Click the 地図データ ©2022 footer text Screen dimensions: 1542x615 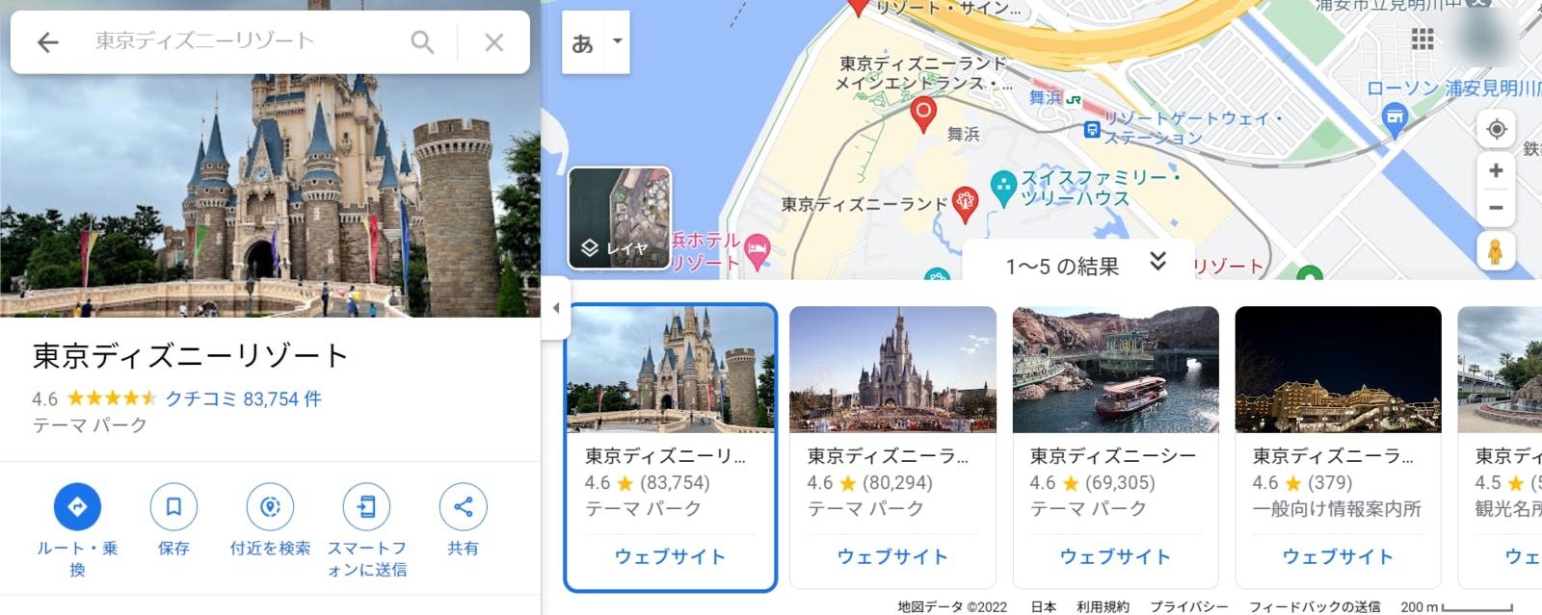click(952, 606)
